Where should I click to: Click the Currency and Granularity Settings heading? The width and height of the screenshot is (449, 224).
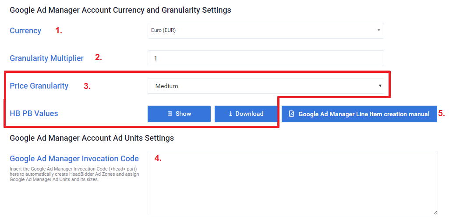(x=120, y=10)
